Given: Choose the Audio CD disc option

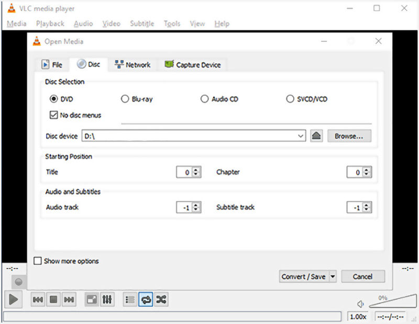Looking at the screenshot, I should coord(205,99).
